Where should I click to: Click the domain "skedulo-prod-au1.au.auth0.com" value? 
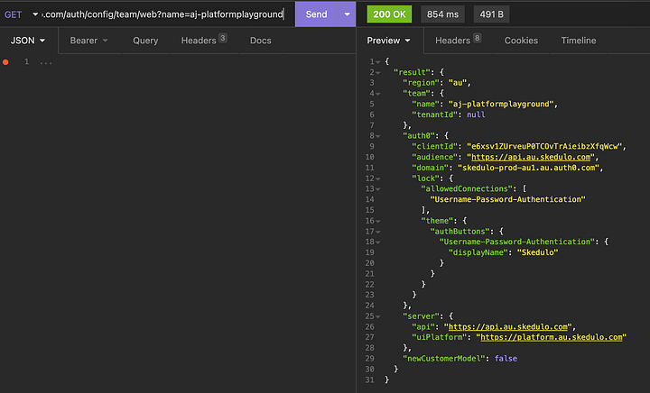pyautogui.click(x=529, y=168)
